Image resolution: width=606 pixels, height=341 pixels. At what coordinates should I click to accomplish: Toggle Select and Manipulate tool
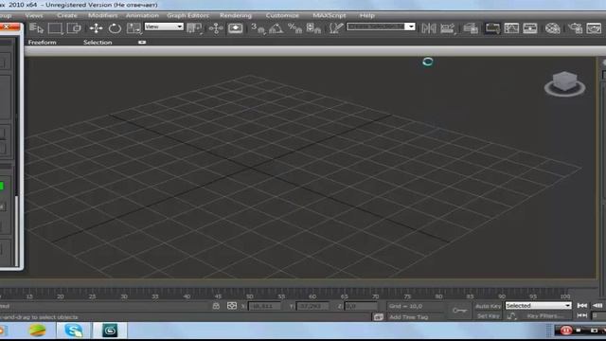pyautogui.click(x=216, y=28)
